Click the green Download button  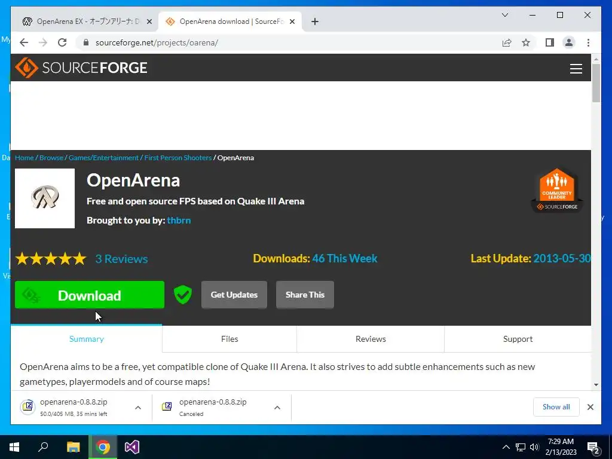click(90, 295)
